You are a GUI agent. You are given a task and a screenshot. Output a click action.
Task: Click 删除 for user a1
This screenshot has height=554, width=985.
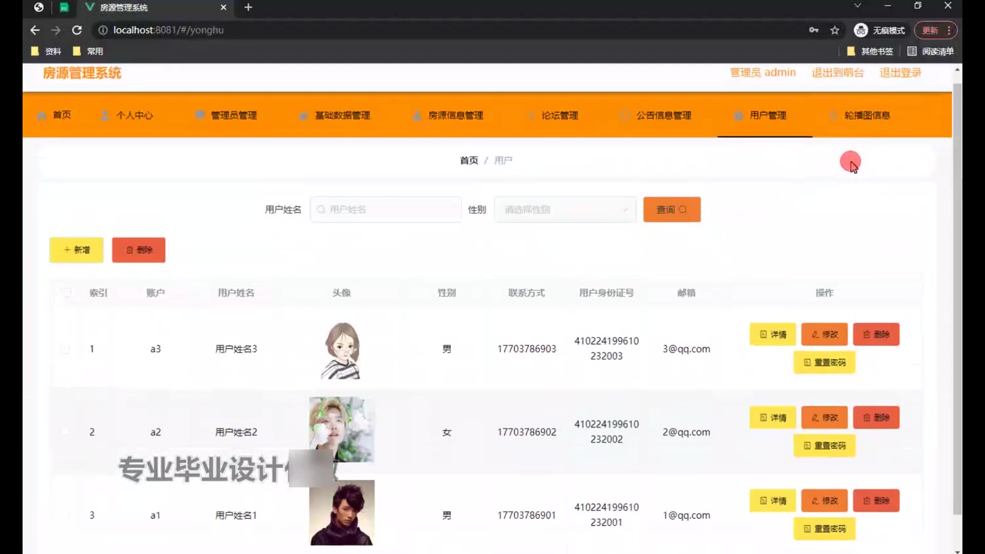point(876,501)
